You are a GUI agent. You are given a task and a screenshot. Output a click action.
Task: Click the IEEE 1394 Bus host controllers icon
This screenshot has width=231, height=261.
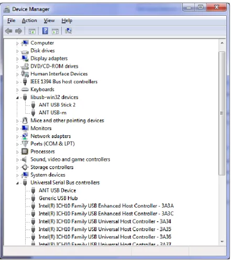(x=25, y=82)
